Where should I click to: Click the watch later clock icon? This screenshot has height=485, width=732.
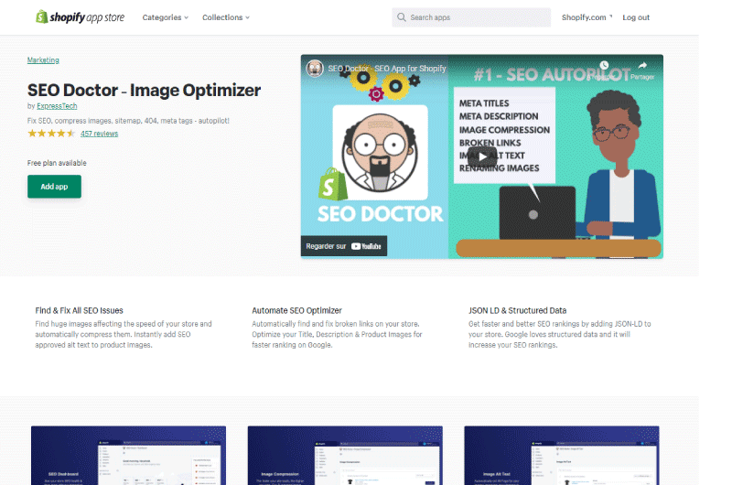click(604, 65)
